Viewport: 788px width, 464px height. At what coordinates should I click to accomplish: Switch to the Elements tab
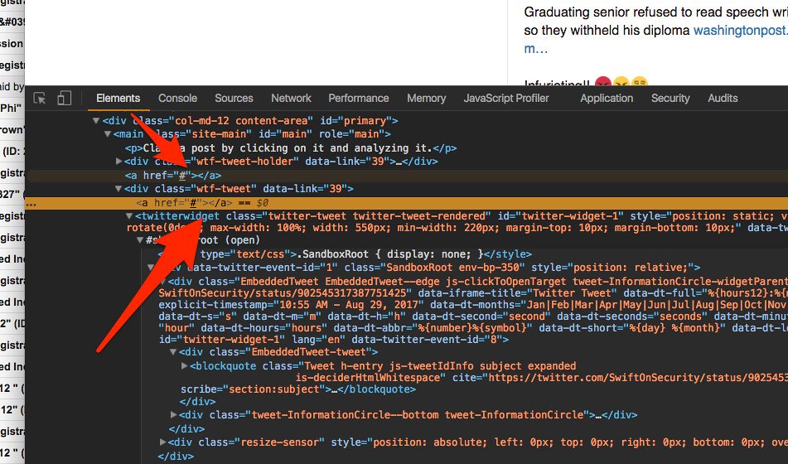click(118, 98)
